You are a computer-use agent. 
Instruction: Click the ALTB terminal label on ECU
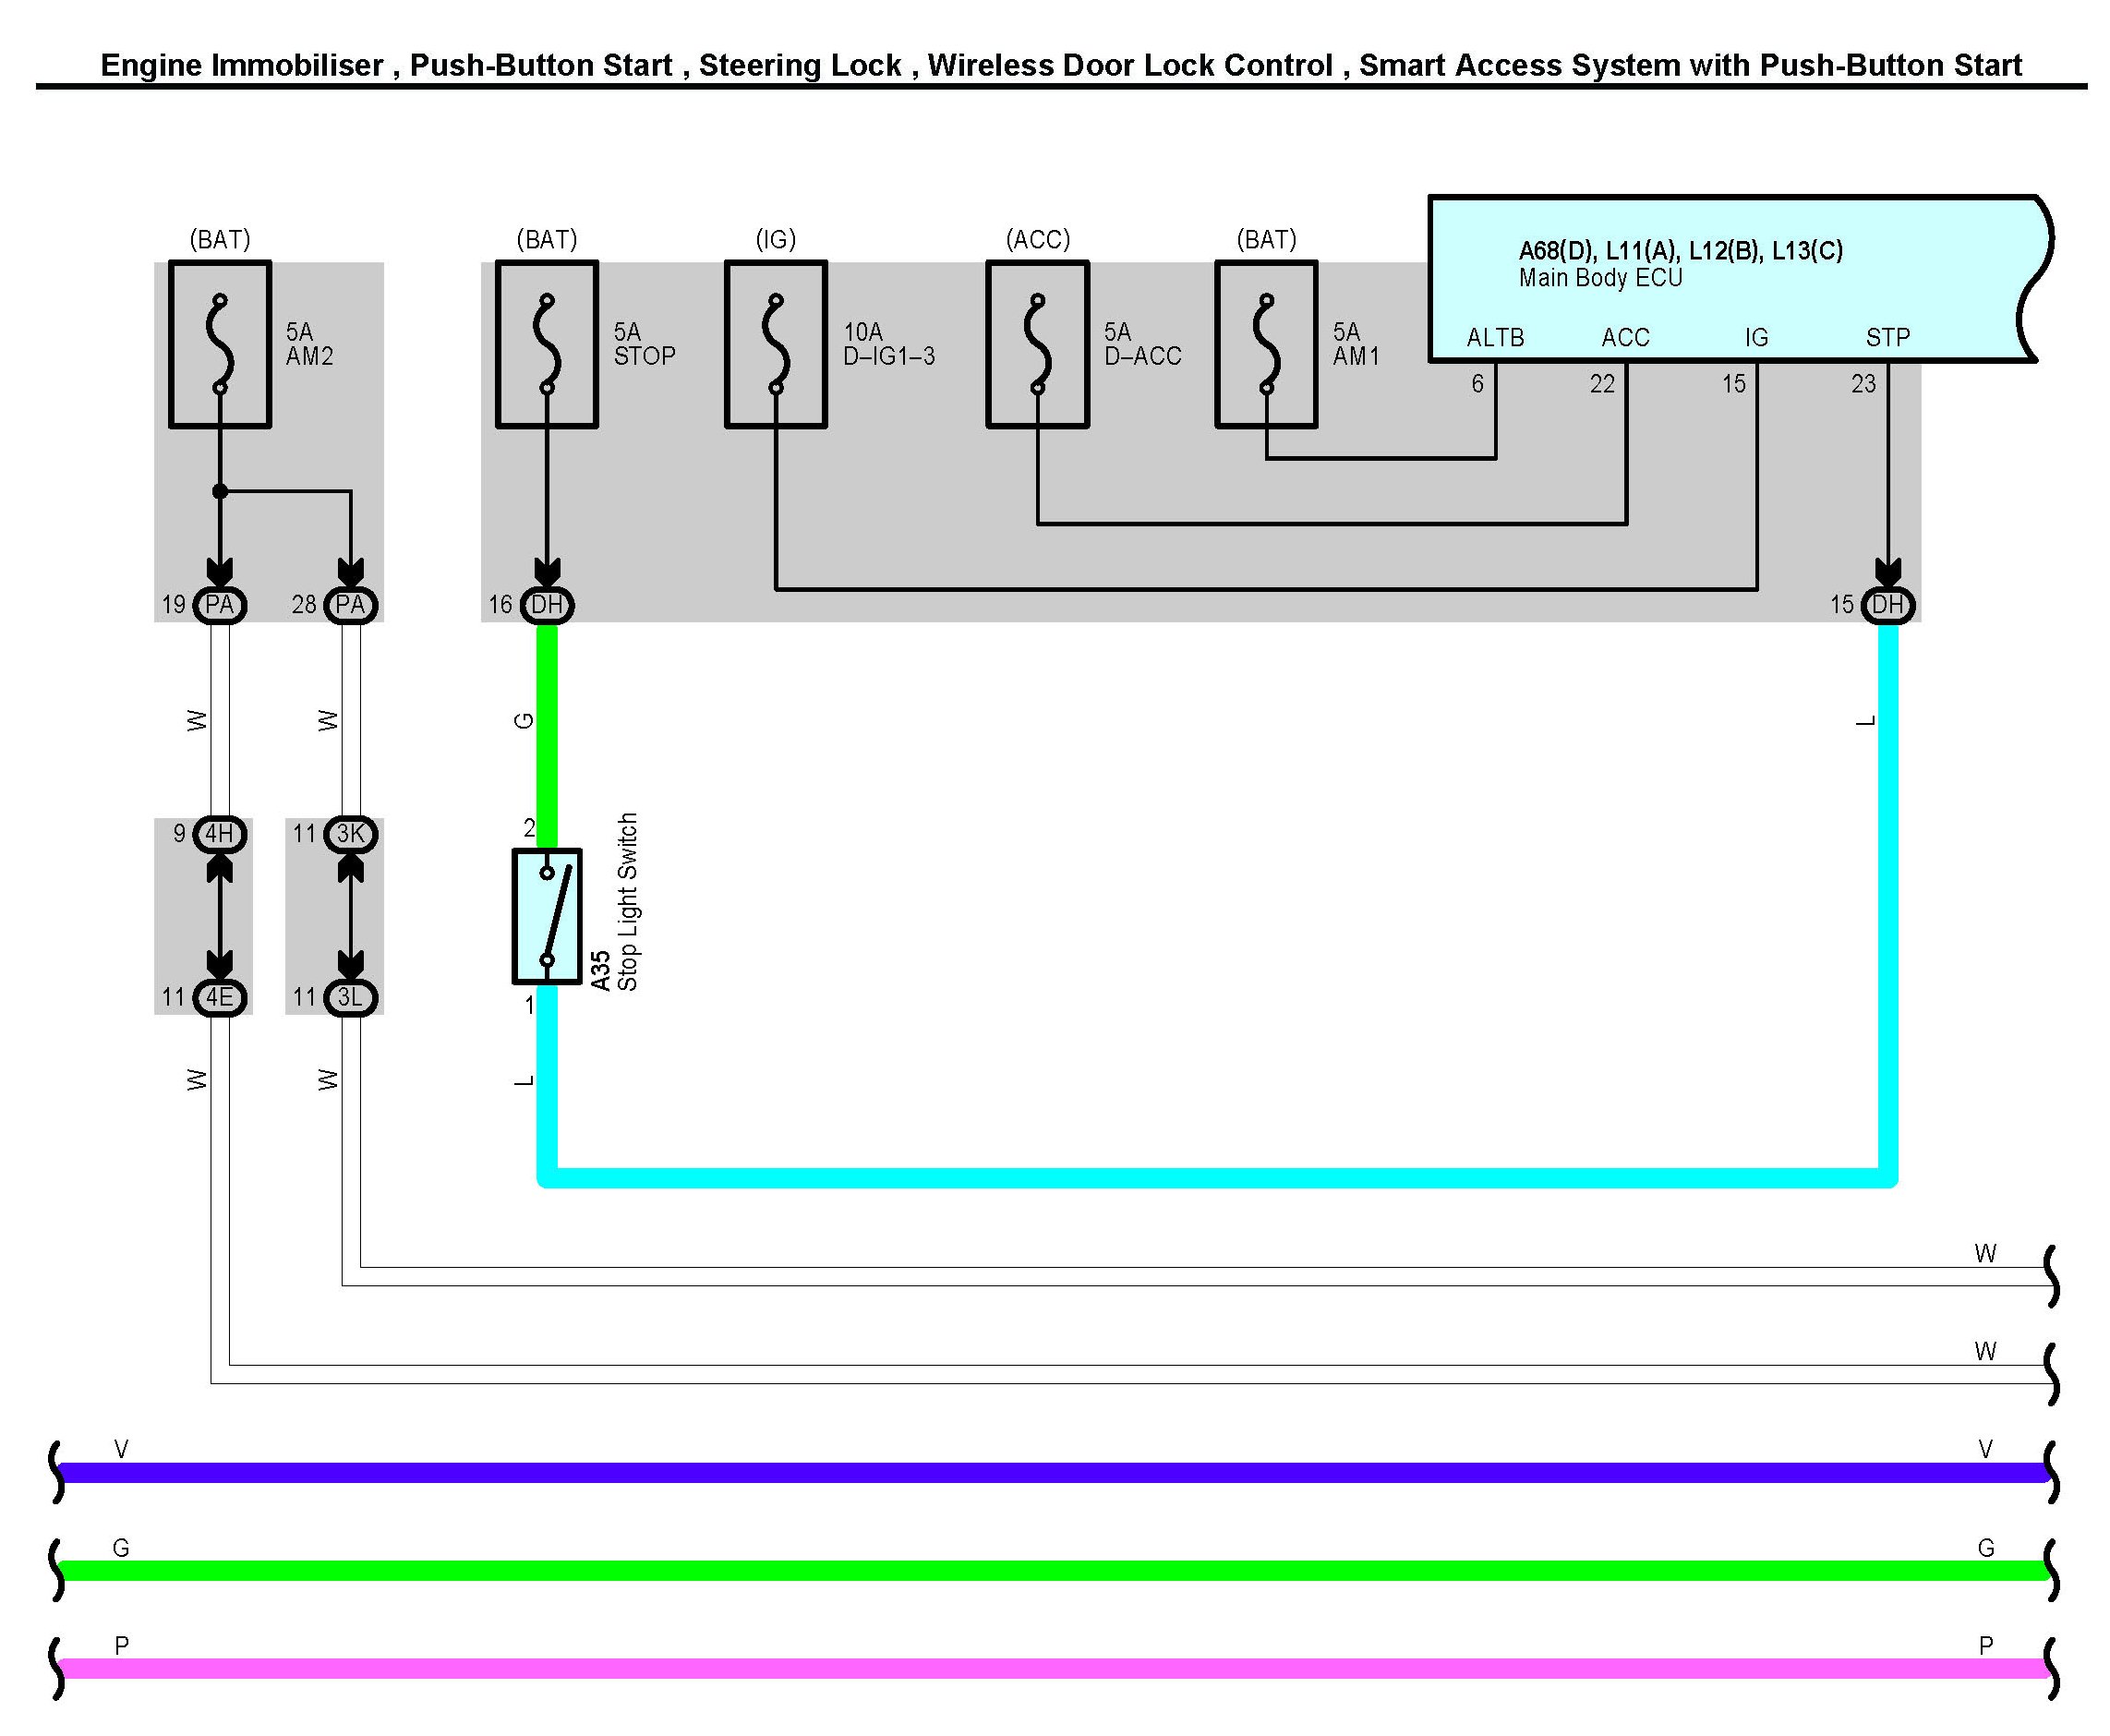pos(1495,338)
